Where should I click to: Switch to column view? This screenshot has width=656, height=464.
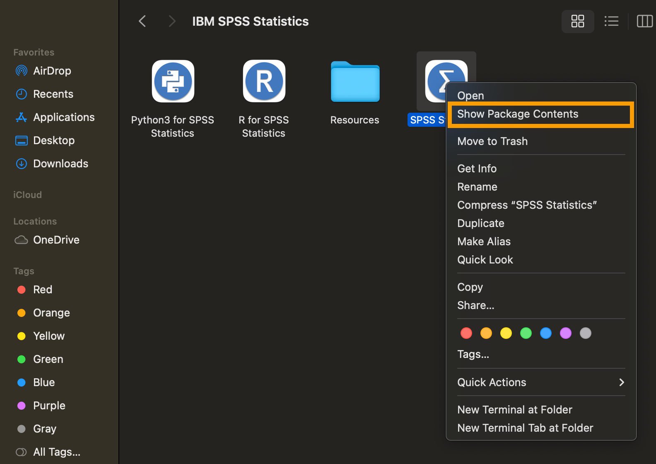click(x=644, y=21)
